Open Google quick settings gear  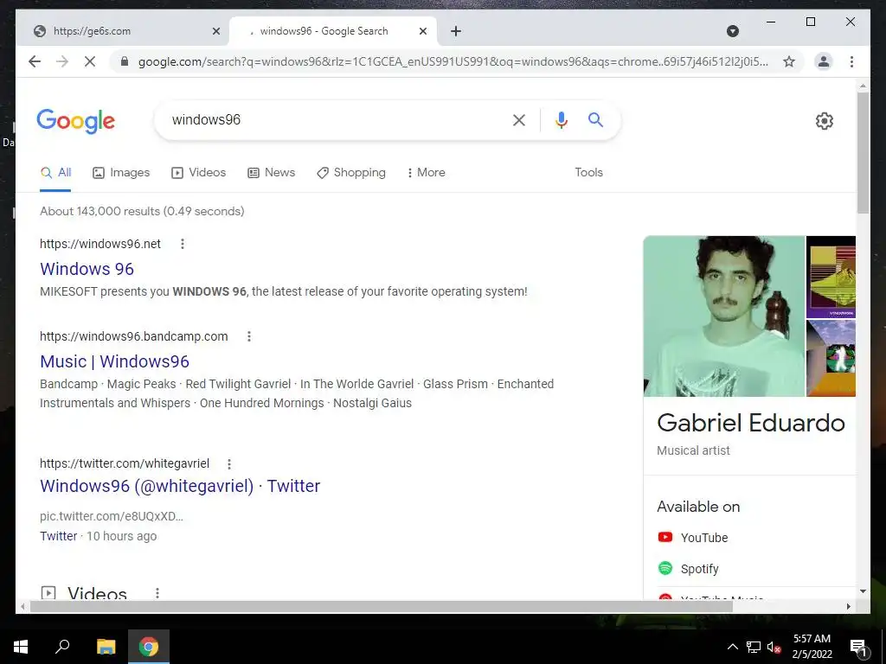click(825, 121)
